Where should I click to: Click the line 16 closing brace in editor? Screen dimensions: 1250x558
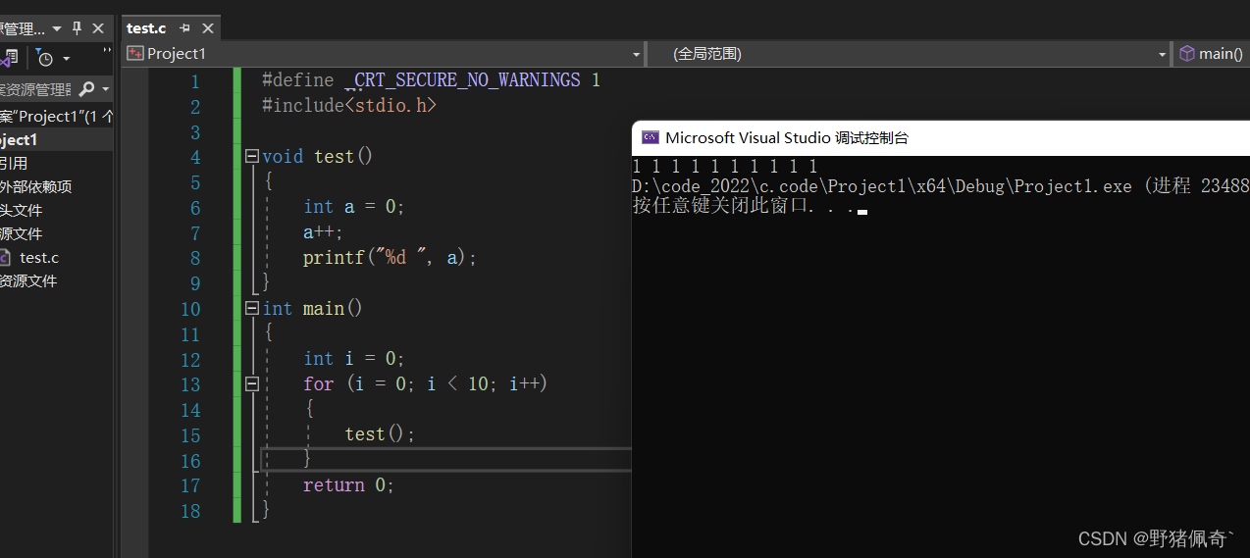pos(307,459)
